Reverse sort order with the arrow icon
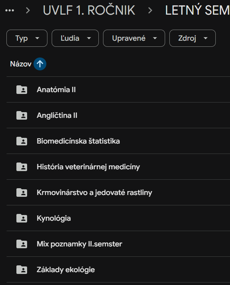 tap(40, 64)
